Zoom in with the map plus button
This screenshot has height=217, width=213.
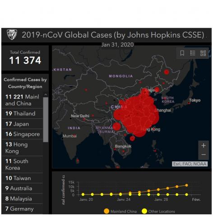204,146
